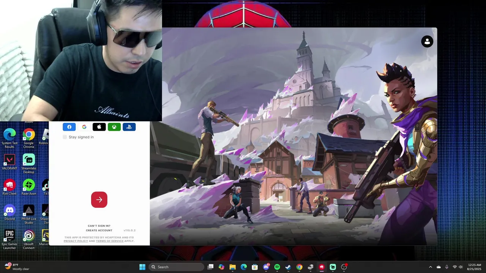The height and width of the screenshot is (273, 486).
Task: Open the volume speaker tray icon
Action: click(x=461, y=267)
